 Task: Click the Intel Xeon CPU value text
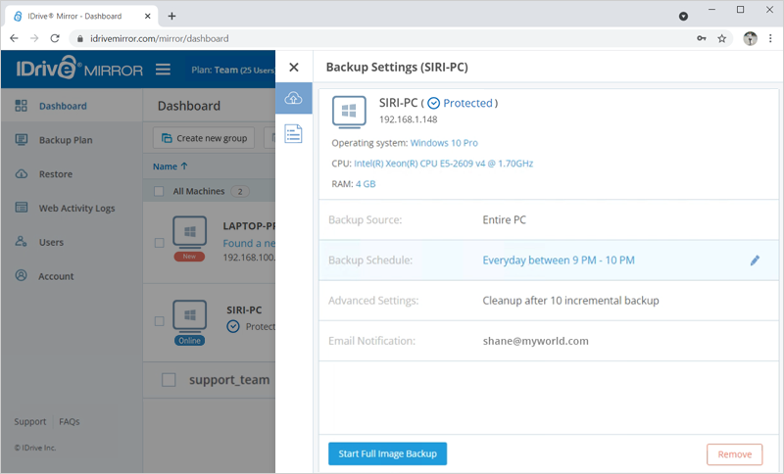(x=444, y=164)
